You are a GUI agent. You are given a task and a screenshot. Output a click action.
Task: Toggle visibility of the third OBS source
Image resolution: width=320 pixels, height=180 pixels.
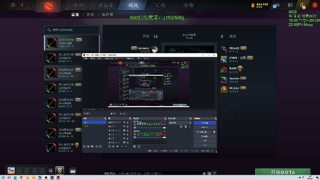124,130
